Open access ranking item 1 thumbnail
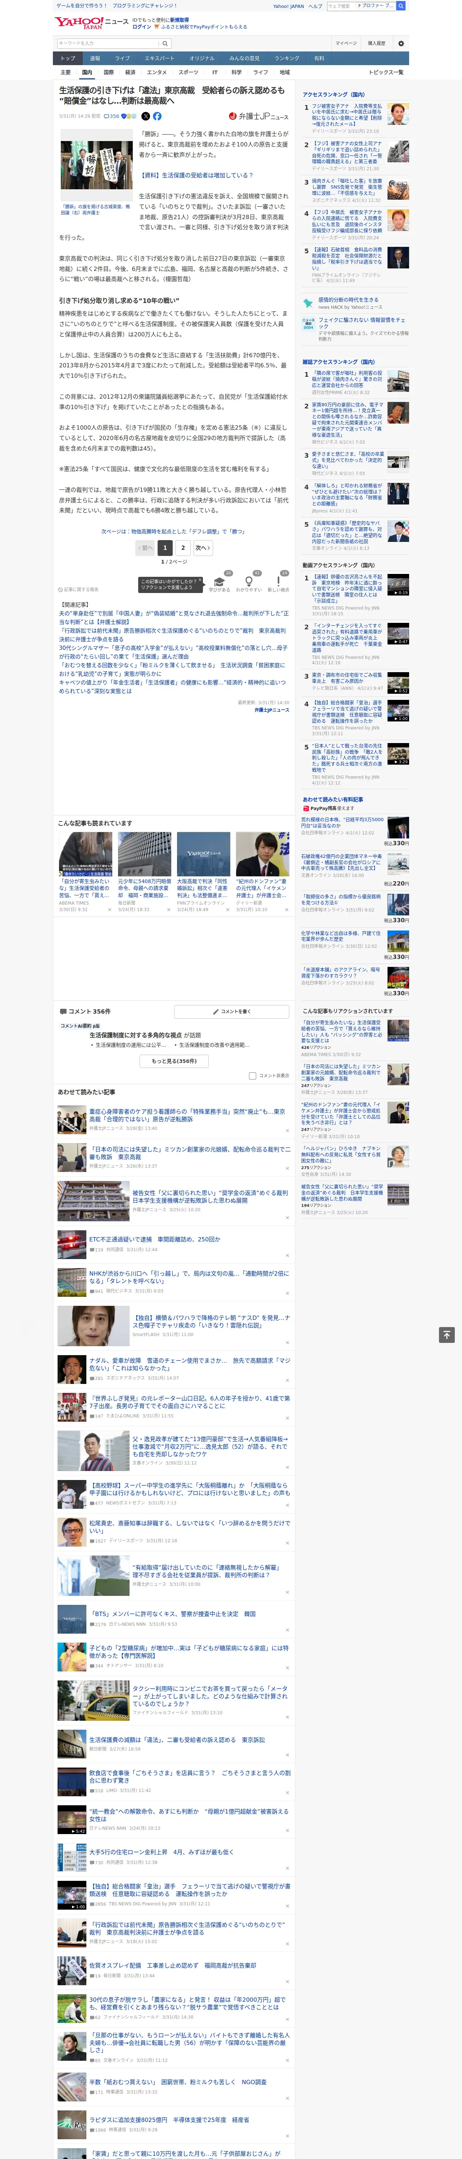462x2159 pixels. (x=398, y=114)
